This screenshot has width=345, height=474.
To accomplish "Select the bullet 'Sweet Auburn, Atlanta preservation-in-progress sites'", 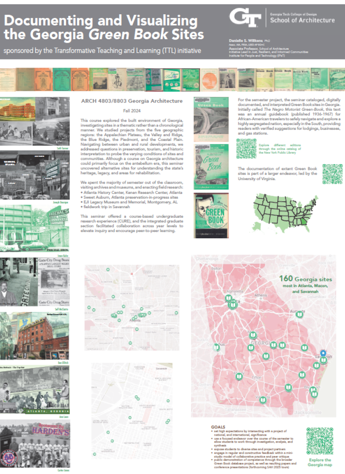I will (x=129, y=197).
